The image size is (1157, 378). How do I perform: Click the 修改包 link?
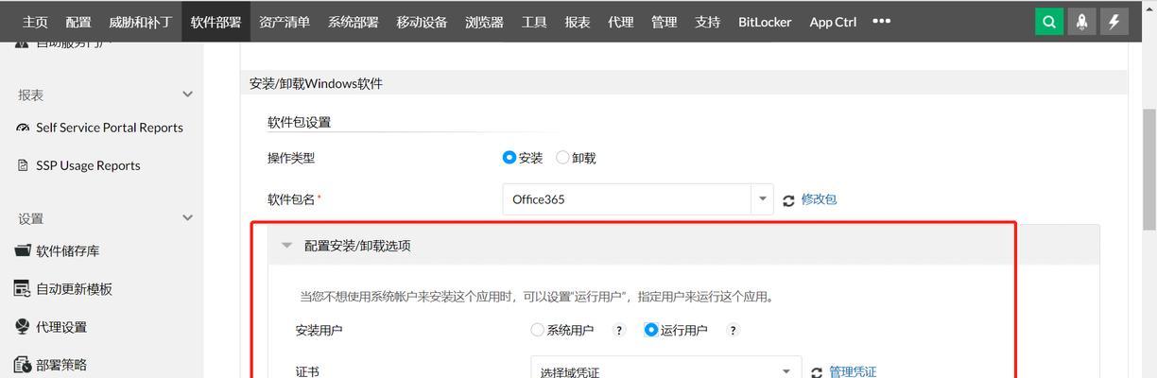819,199
